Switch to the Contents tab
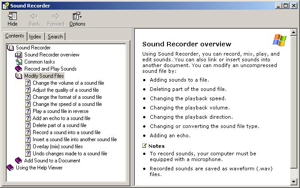The width and height of the screenshot is (300, 188). (x=15, y=36)
